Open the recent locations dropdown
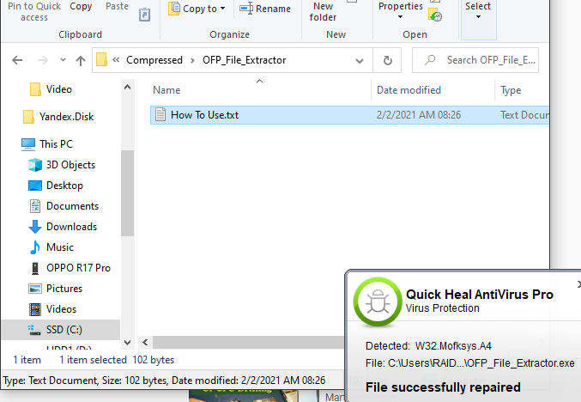The width and height of the screenshot is (581, 402). (x=63, y=60)
